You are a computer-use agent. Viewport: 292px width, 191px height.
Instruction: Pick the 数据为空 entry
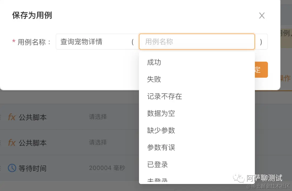click(x=161, y=113)
